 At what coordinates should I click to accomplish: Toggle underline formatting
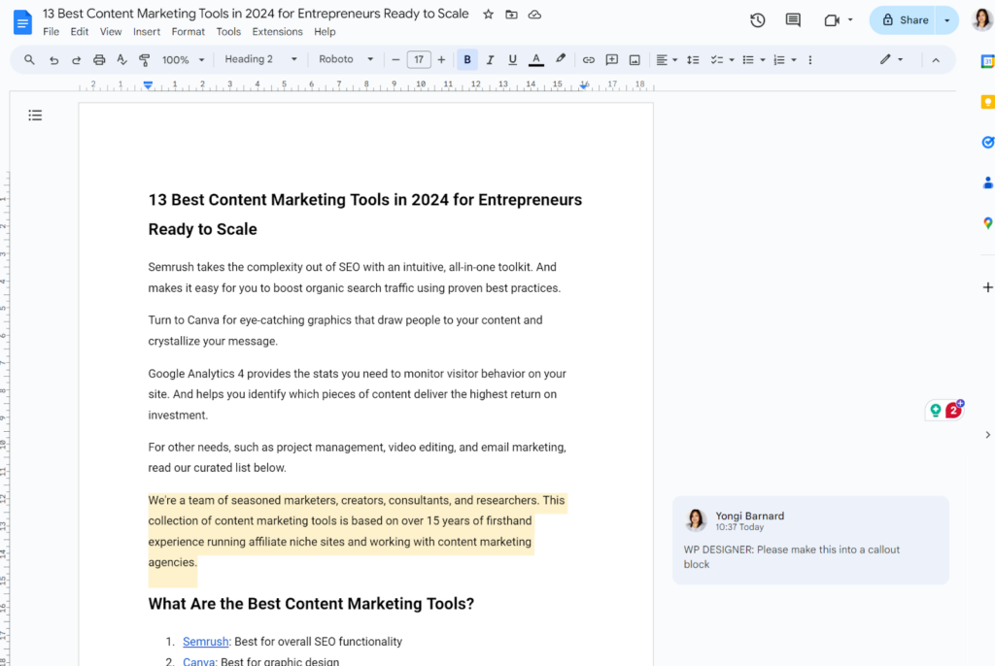tap(512, 60)
